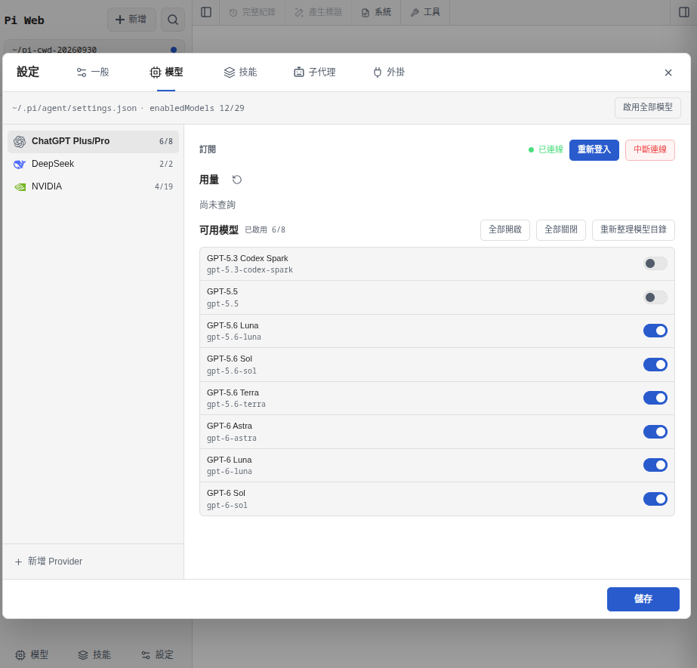The width and height of the screenshot is (697, 668).
Task: Click the DeepSeek whale icon
Action: [20, 164]
